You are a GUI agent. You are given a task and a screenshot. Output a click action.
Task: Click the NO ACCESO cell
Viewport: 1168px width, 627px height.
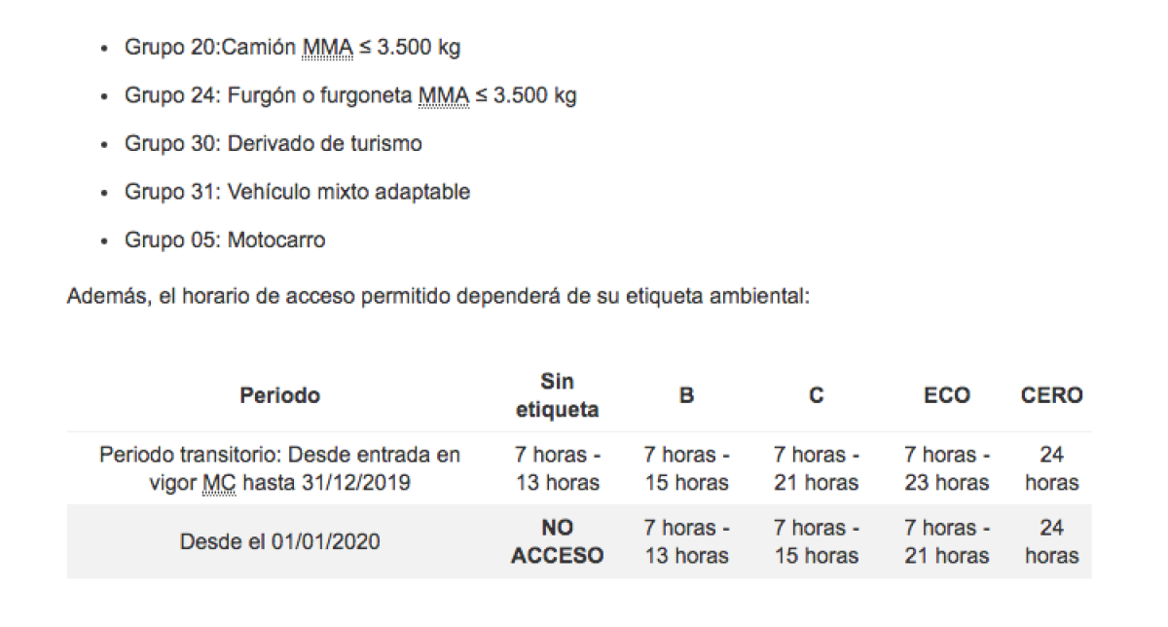[557, 541]
